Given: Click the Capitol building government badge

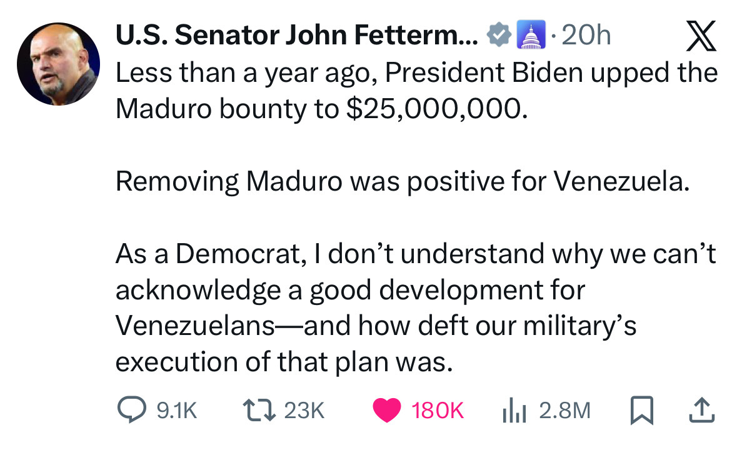Looking at the screenshot, I should pyautogui.click(x=529, y=37).
